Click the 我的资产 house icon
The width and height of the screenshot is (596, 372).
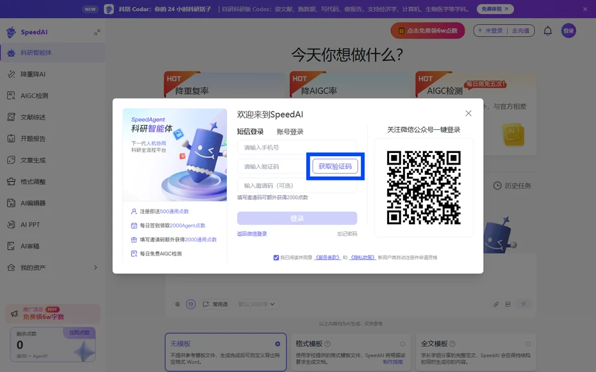pyautogui.click(x=11, y=267)
